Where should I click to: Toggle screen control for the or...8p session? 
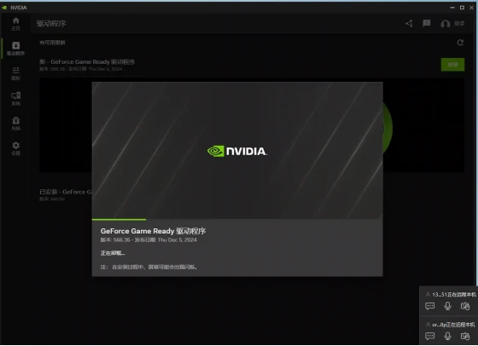coord(465,336)
